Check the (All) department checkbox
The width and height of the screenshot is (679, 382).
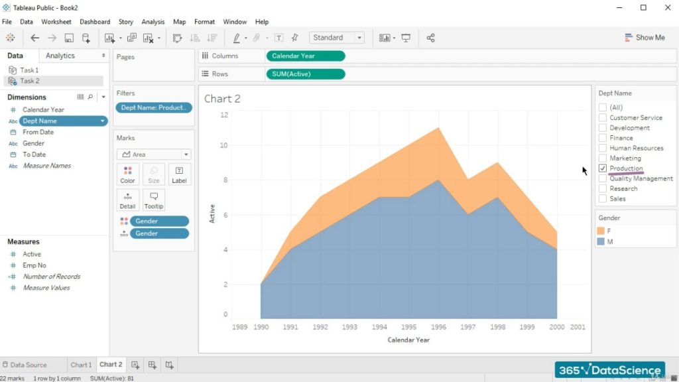[602, 107]
